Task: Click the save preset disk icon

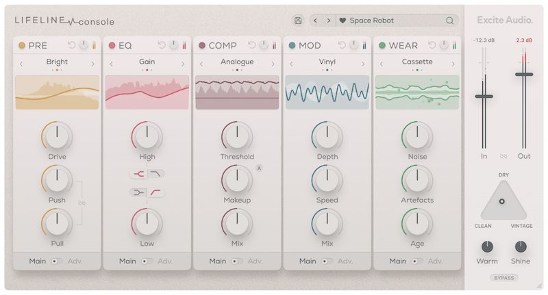Action: tap(298, 21)
